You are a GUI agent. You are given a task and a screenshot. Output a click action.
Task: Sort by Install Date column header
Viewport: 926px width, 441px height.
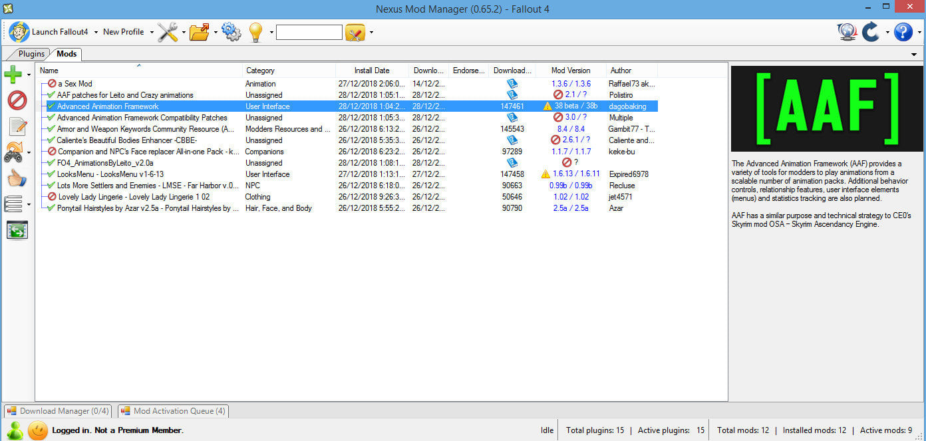tap(372, 71)
